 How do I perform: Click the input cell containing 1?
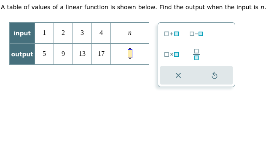click(44, 33)
